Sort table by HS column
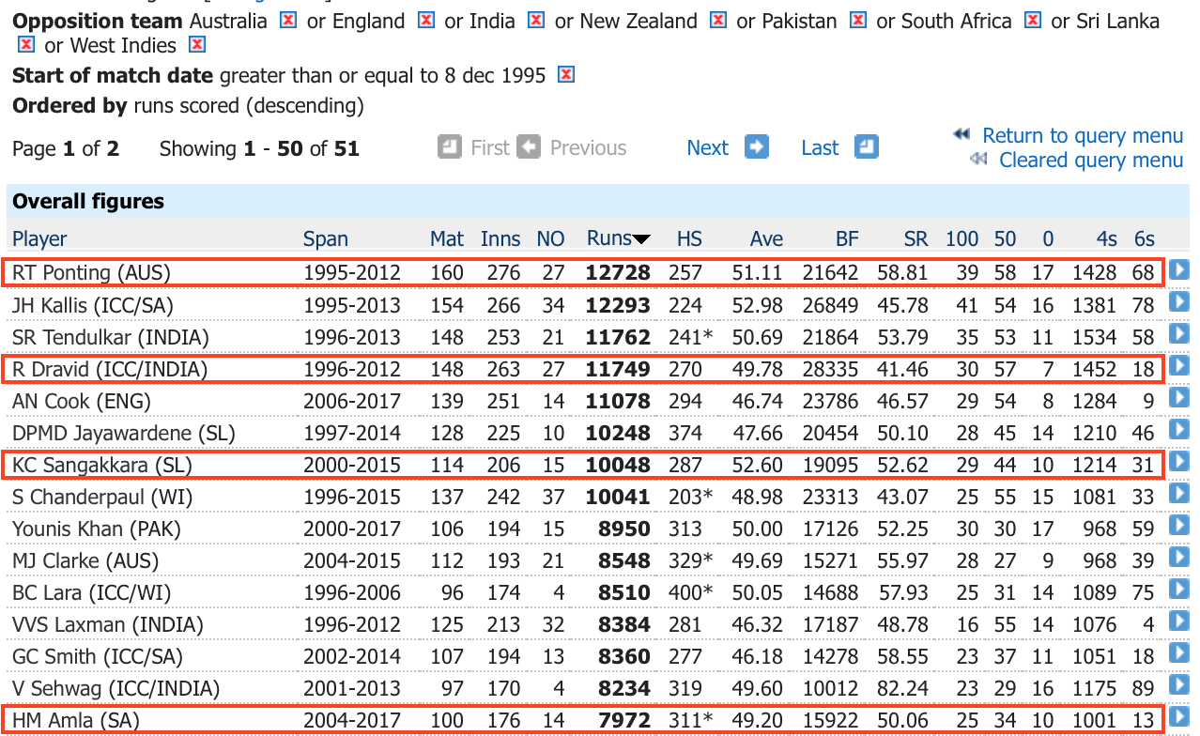 689,238
